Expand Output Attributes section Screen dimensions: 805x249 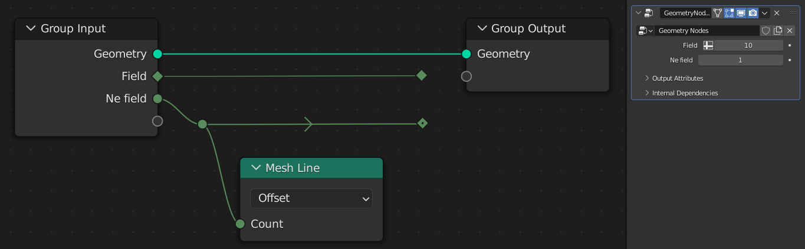click(x=677, y=78)
